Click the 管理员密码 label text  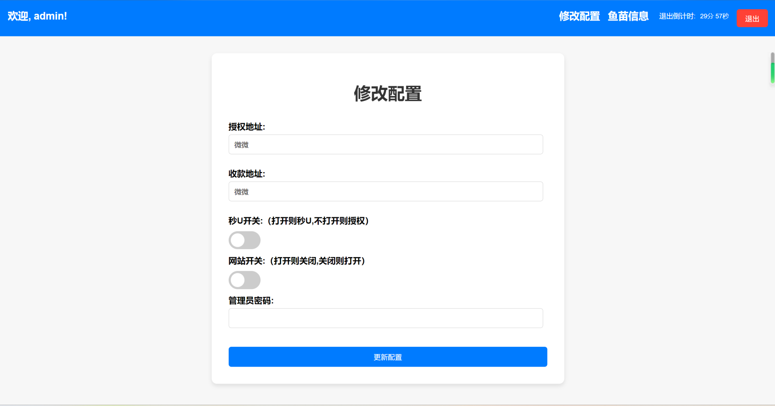251,301
